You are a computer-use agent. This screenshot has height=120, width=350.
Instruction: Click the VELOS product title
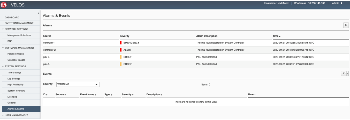click(18, 5)
